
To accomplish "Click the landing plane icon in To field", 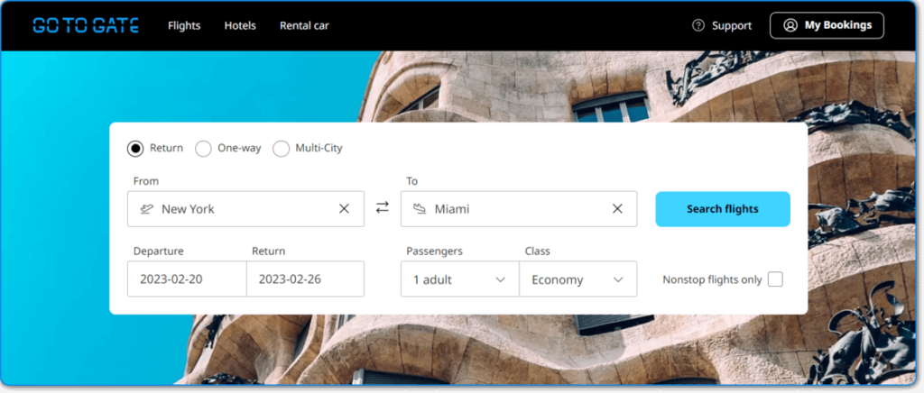I will (420, 209).
